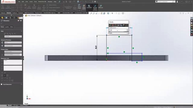Screen dimensions: 193x108
Task: Collapse the Style section
Action: 21,31
